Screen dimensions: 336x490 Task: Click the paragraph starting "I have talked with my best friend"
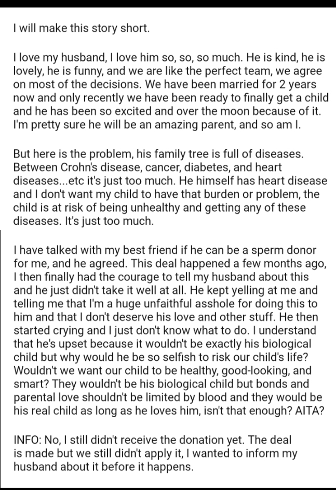tap(170, 330)
